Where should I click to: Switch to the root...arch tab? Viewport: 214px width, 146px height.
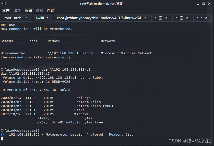[13, 18]
